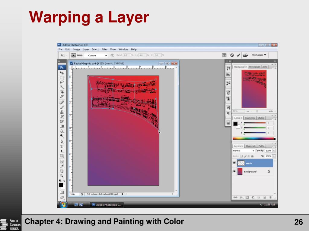The width and height of the screenshot is (309, 231).
Task: Cancel the warp transform
Action: coord(232,55)
